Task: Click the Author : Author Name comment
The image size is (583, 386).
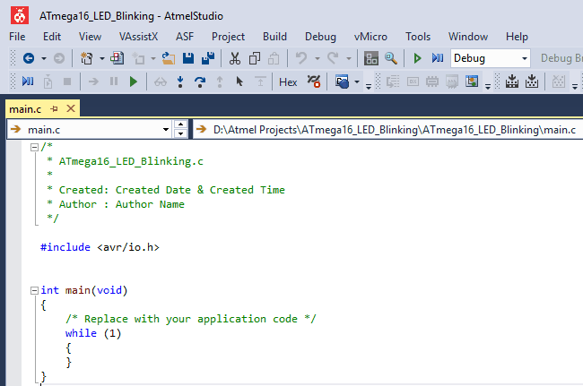Action: 122,204
